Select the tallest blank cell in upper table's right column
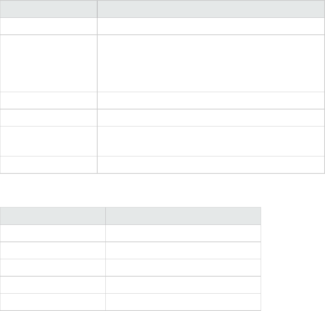325x311 pixels. tap(211, 63)
